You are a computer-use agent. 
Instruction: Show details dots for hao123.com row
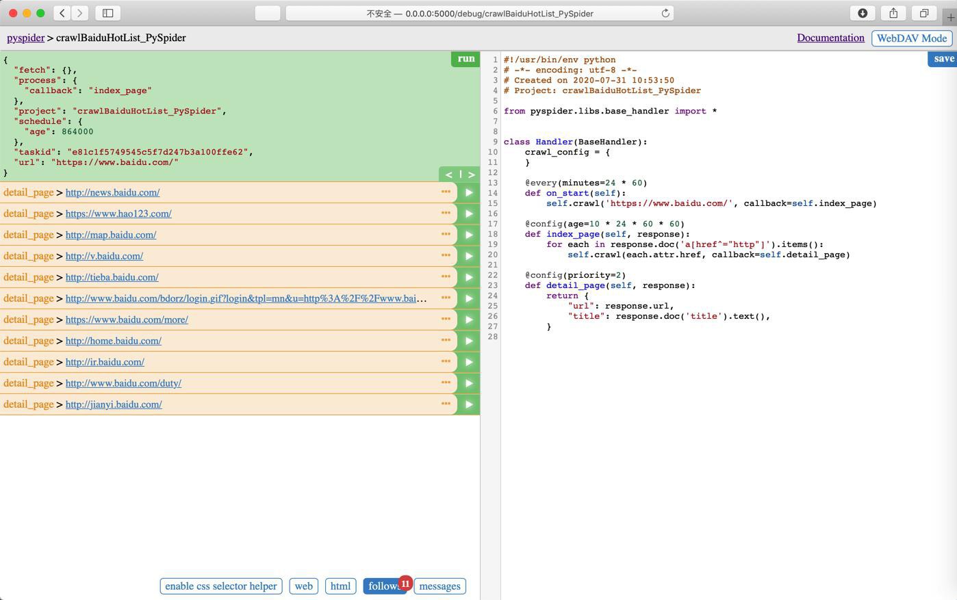pos(446,213)
